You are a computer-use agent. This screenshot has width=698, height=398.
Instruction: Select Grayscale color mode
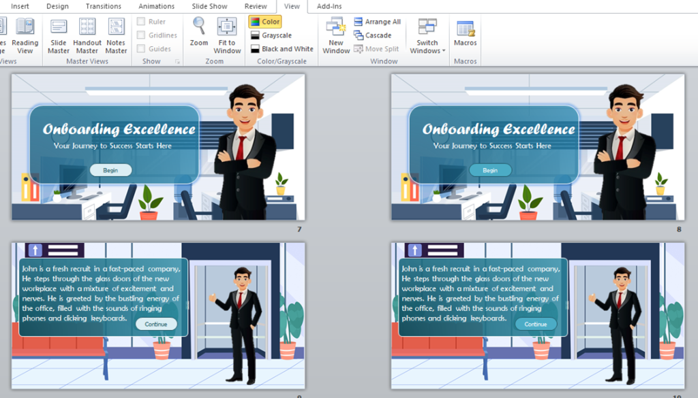[x=271, y=35]
